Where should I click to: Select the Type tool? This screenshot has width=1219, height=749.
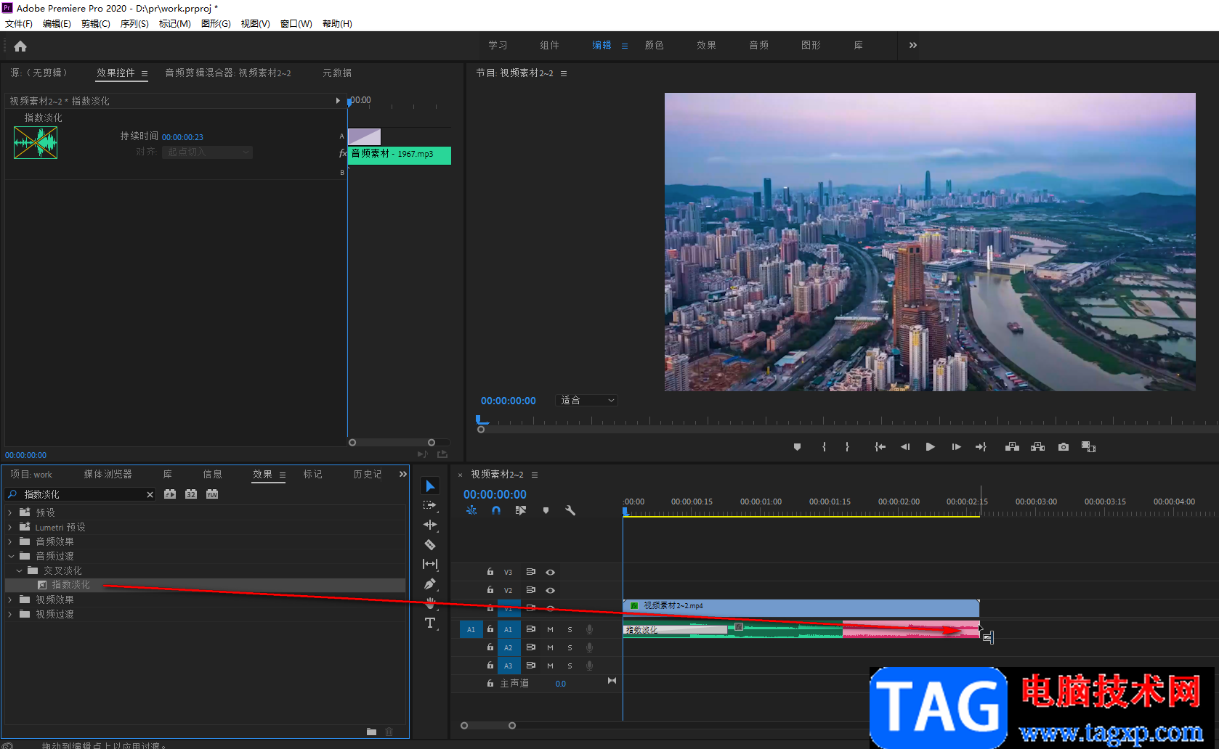(430, 623)
